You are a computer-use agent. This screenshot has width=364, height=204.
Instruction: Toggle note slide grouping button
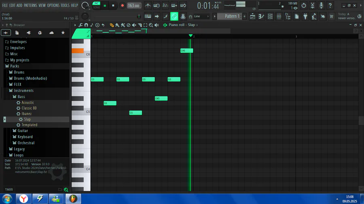[x=165, y=16]
